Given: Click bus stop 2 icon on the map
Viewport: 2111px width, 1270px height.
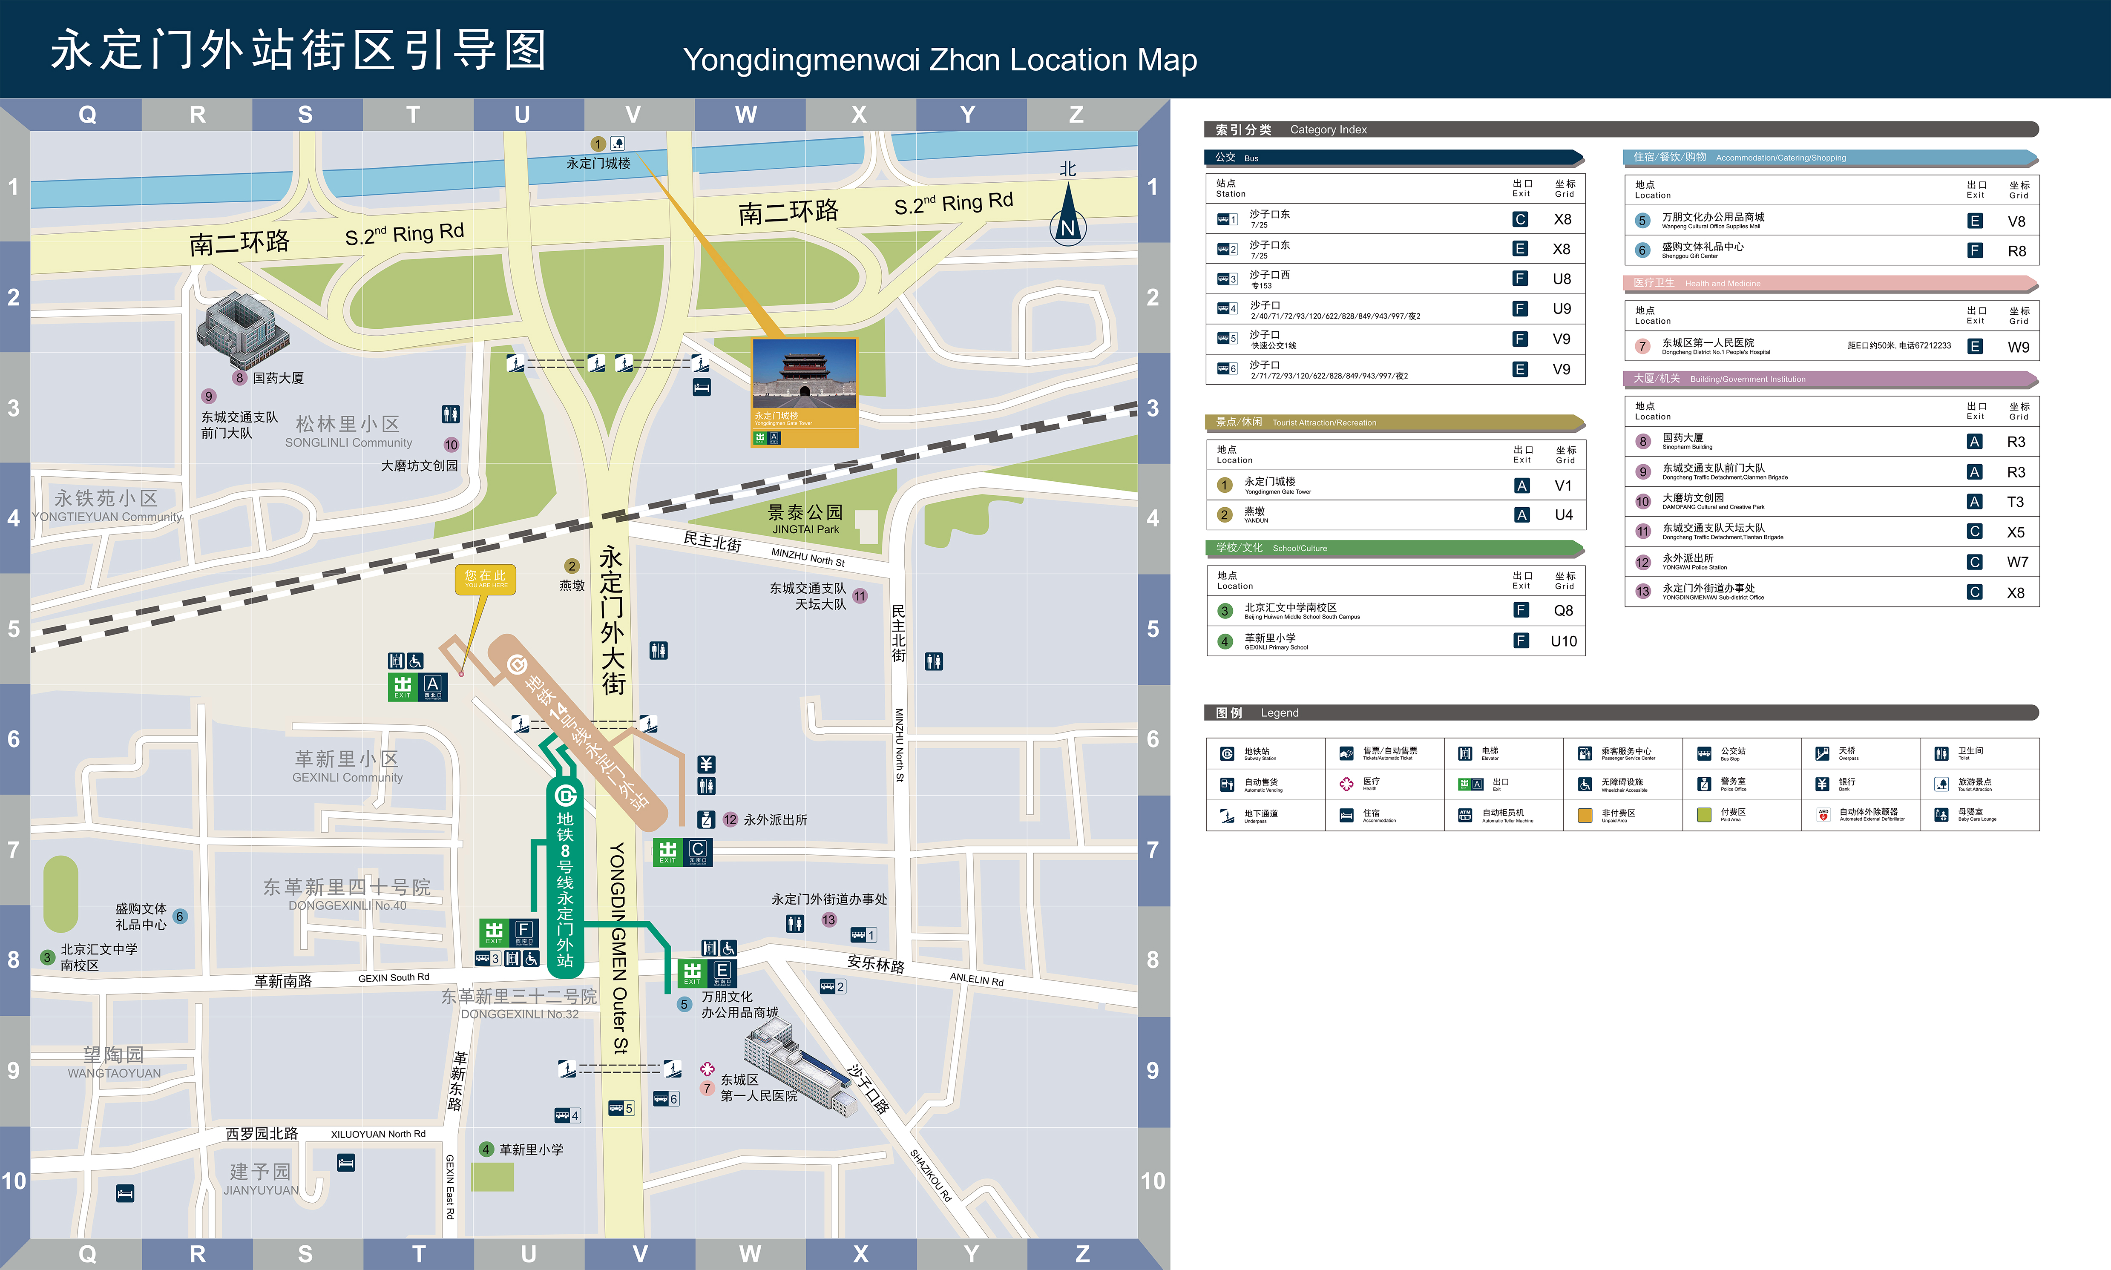Looking at the screenshot, I should coord(833,987).
